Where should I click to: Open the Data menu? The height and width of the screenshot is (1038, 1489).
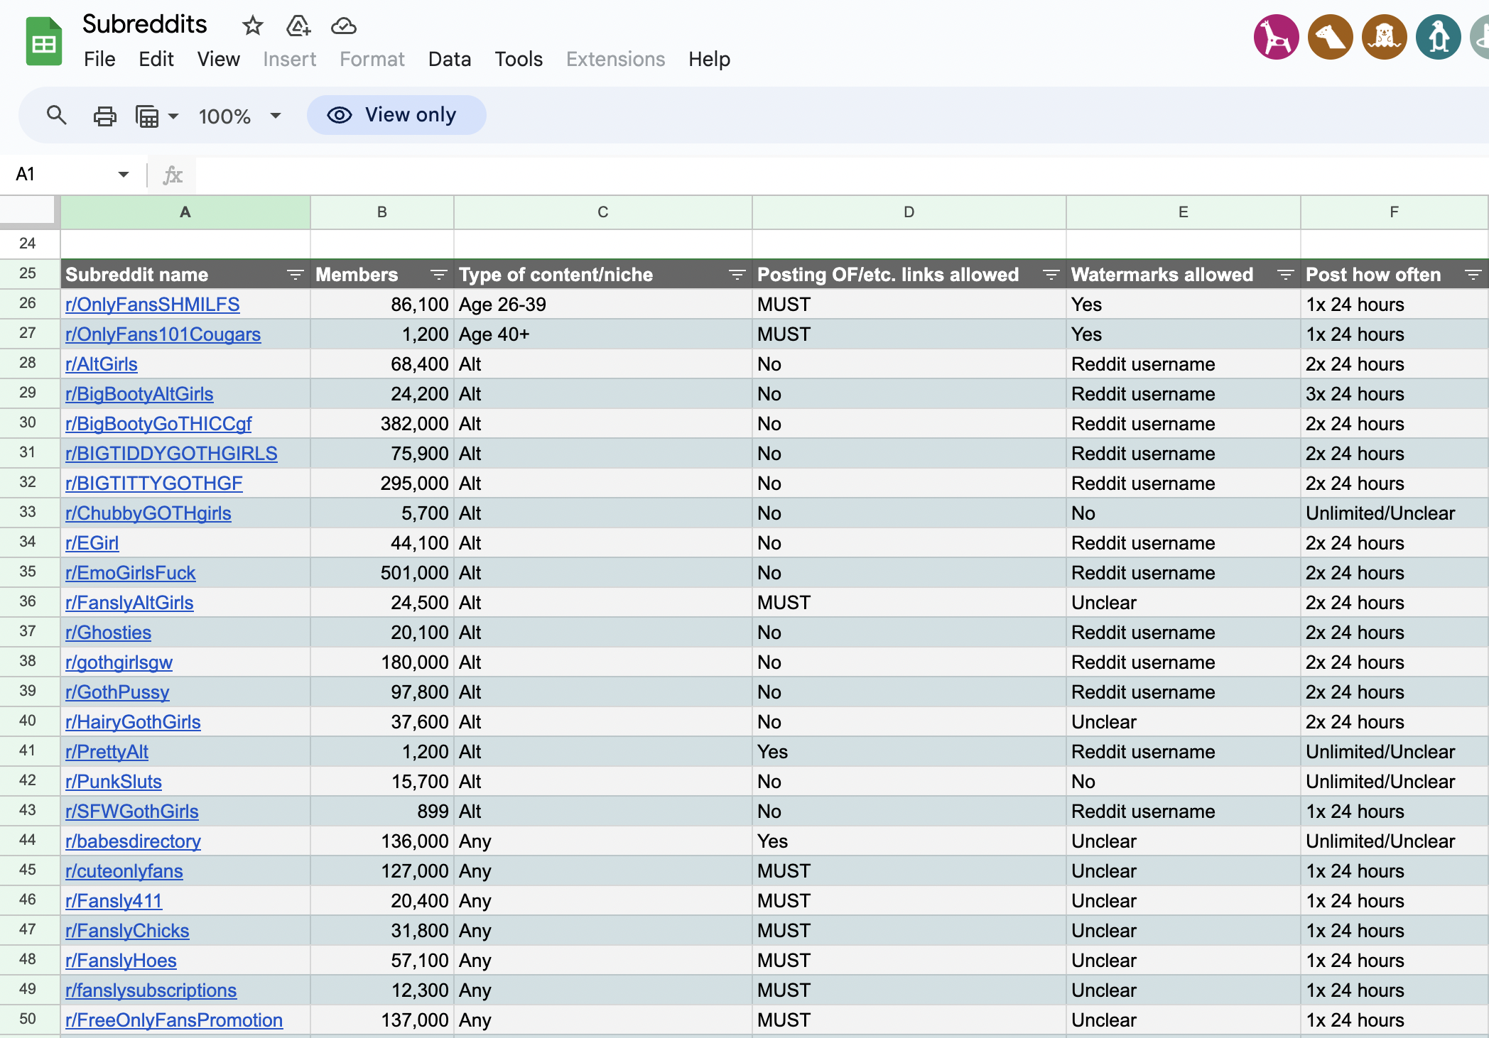coord(449,59)
